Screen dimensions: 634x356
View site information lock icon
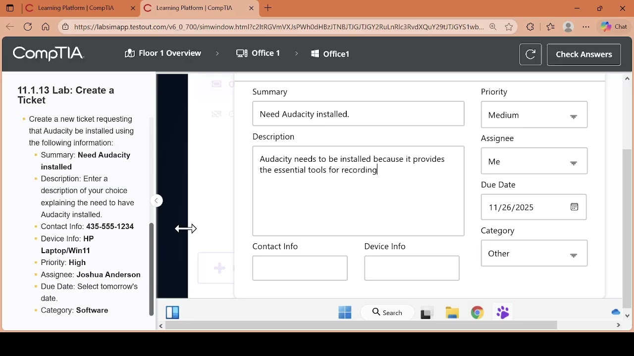pos(65,27)
